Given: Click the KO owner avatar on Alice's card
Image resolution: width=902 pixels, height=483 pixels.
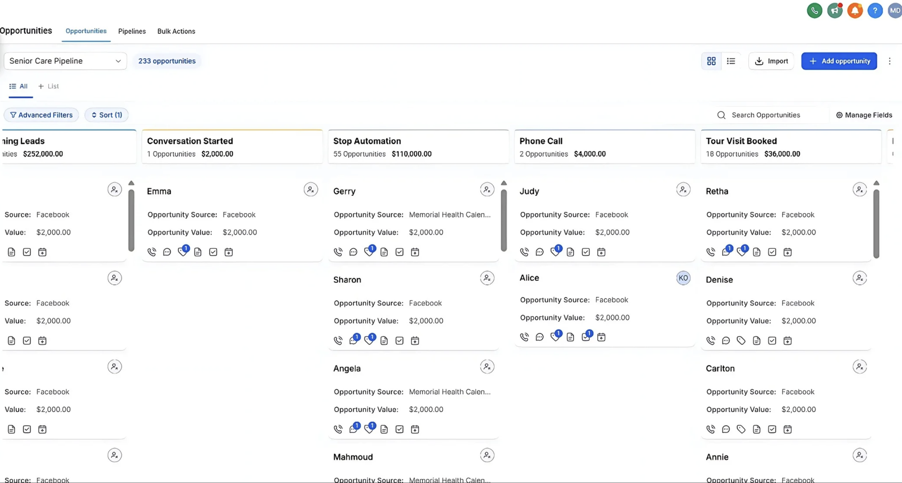Looking at the screenshot, I should click(683, 278).
